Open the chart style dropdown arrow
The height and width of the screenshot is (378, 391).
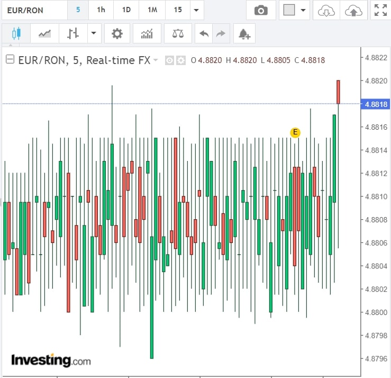pyautogui.click(x=93, y=34)
